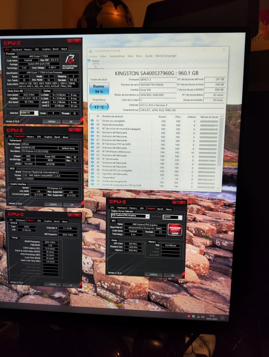Open the Perf Level Current dropdown
Viewport: 269px width, 357px height.
pyautogui.click(x=173, y=217)
